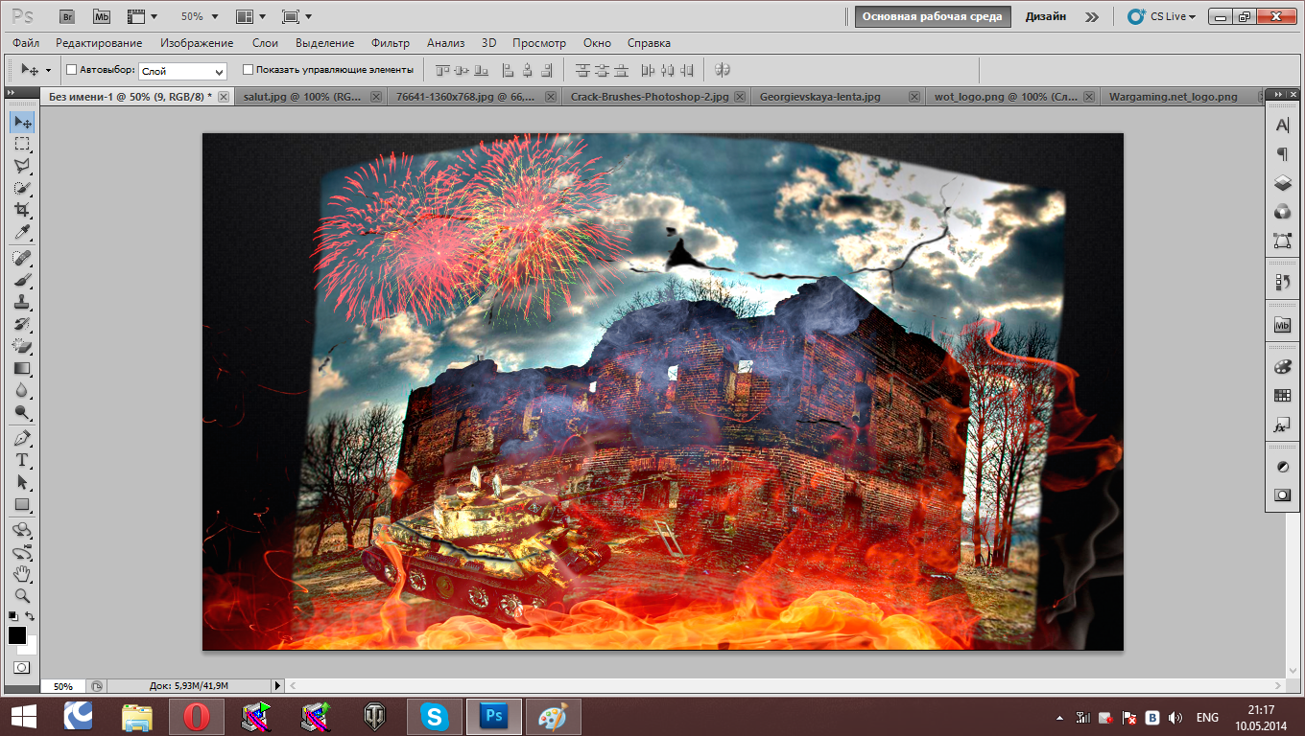
Task: Select the Eyedropper tool
Action: (x=22, y=232)
